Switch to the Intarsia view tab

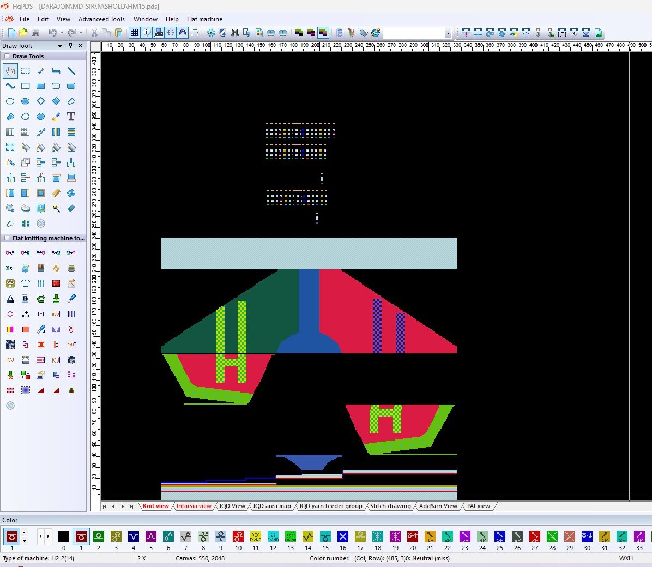point(194,506)
